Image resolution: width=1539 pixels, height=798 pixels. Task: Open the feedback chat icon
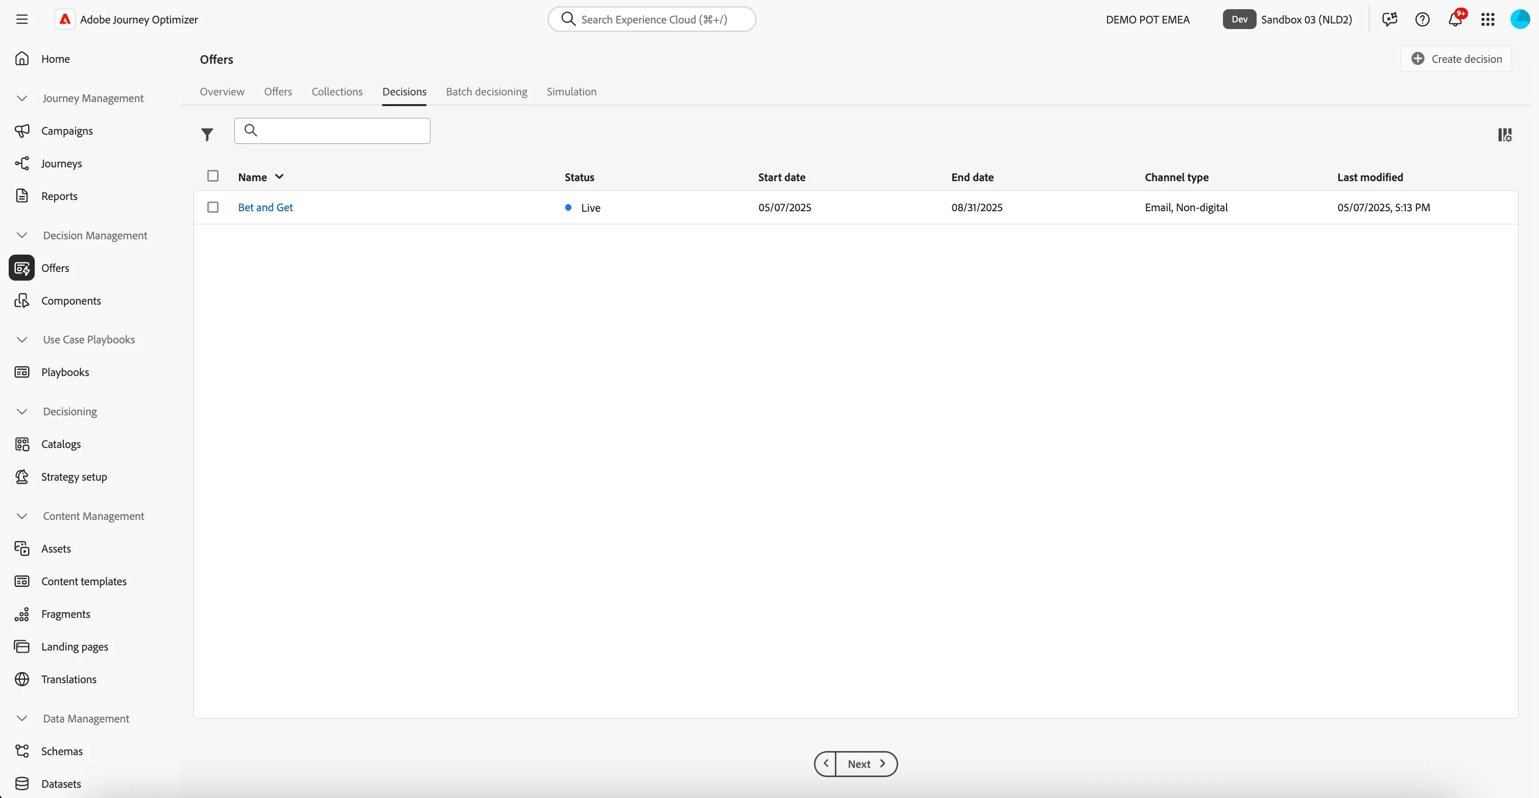coord(1389,19)
